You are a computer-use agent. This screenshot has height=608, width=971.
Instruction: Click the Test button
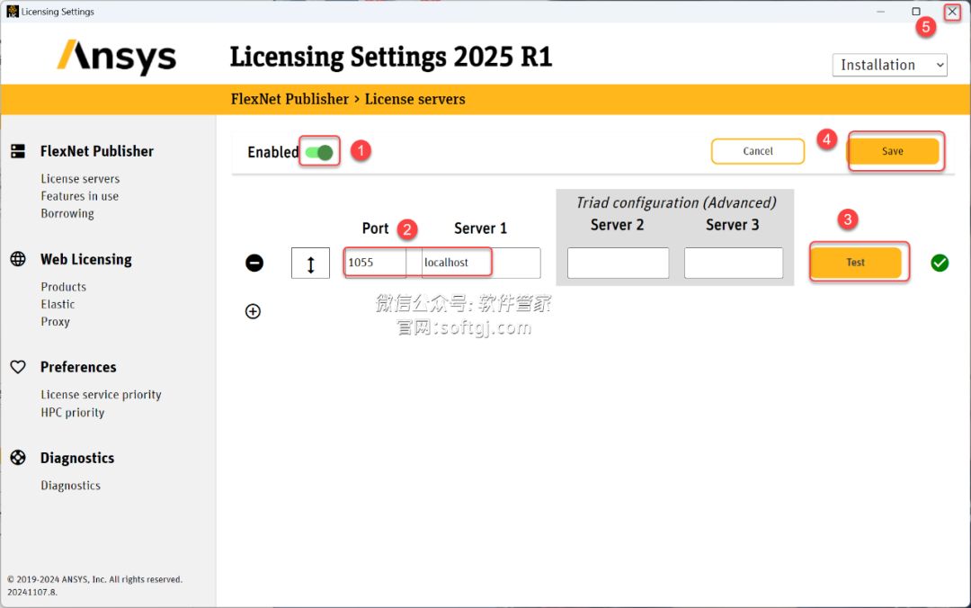pyautogui.click(x=856, y=263)
